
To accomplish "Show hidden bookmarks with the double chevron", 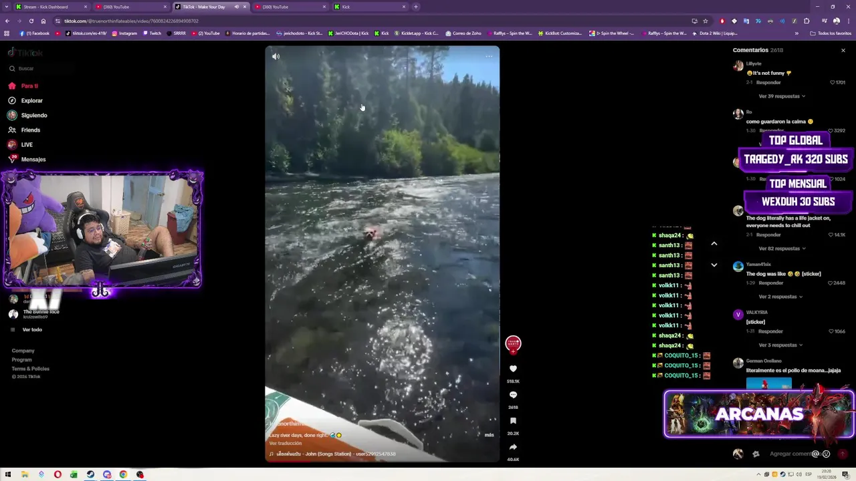I will click(796, 33).
